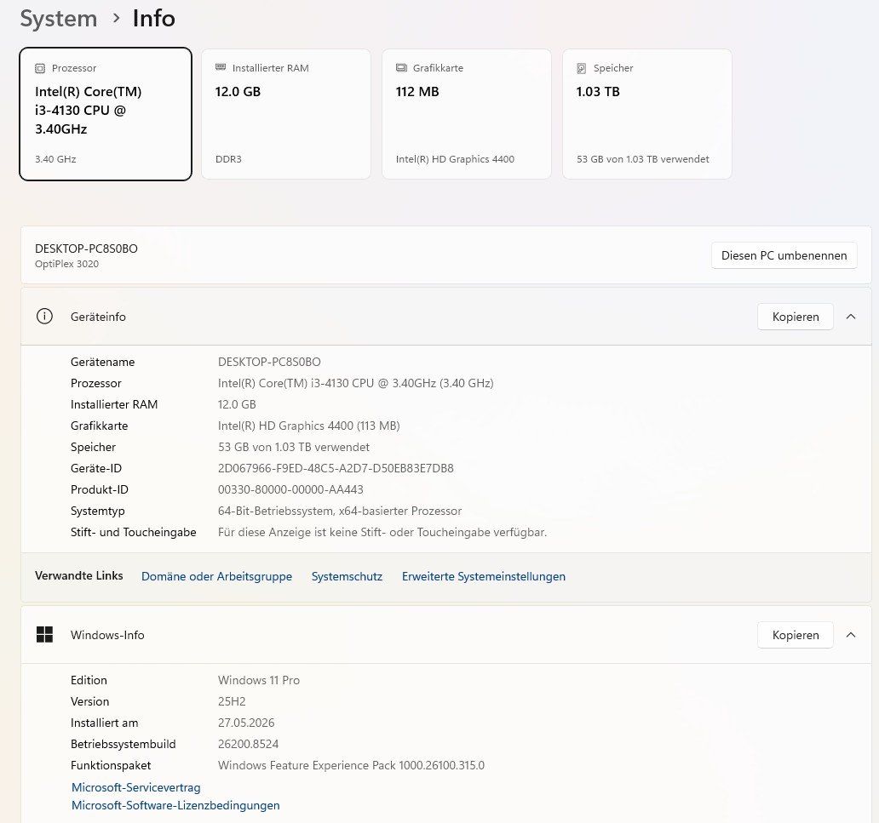Screen dimensions: 879x823
Task: Click the 112 MB graphics value
Action: [x=417, y=92]
